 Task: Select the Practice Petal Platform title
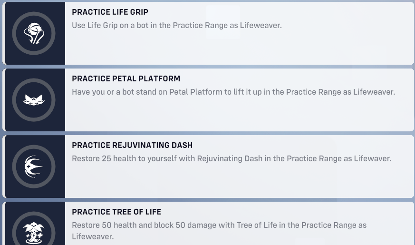click(126, 78)
